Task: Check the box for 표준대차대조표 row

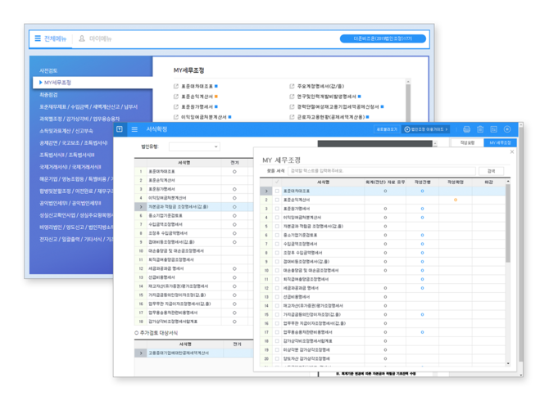Action: (x=277, y=191)
